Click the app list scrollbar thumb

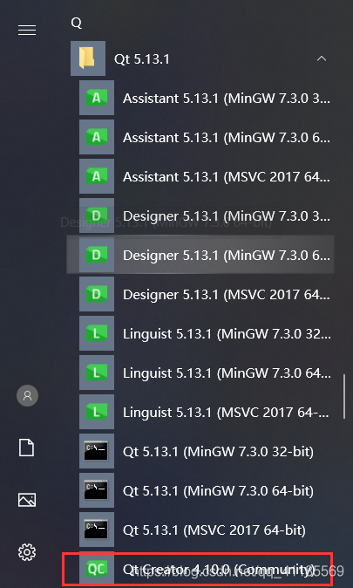click(x=344, y=395)
